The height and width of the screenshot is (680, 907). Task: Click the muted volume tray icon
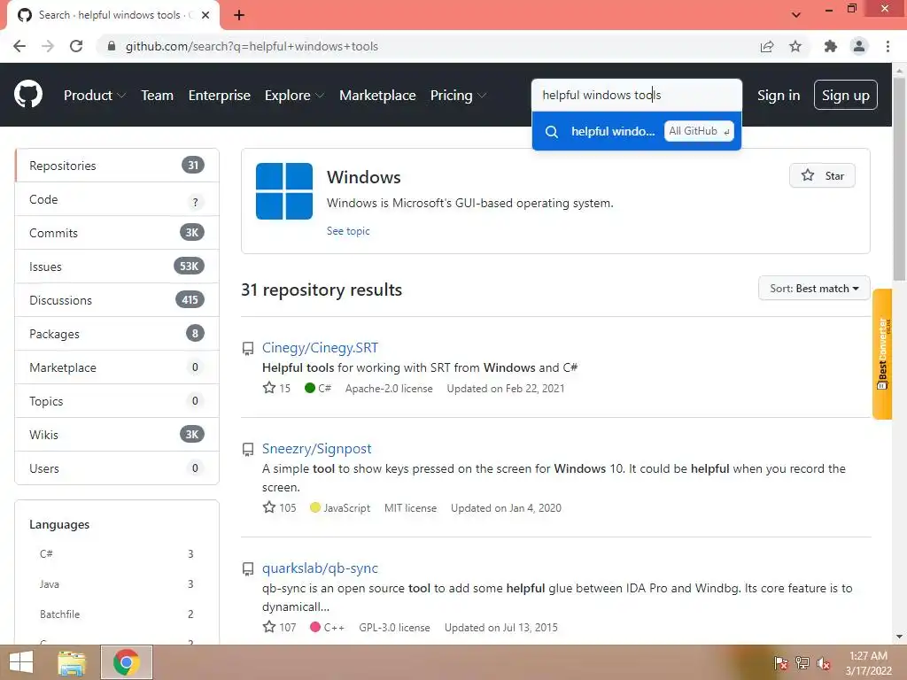[x=824, y=663]
